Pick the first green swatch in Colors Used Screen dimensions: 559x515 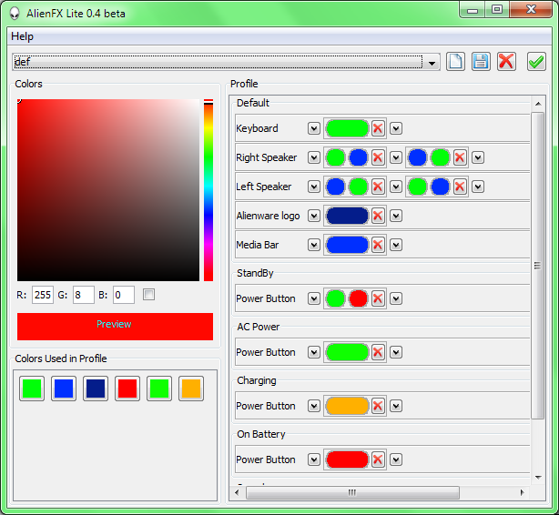32,389
